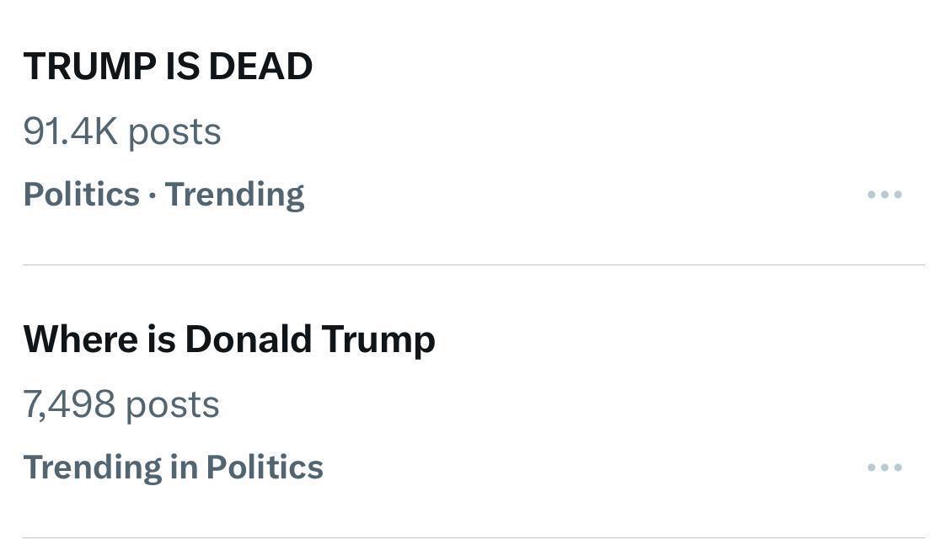Tap the word Politics in Trending in Politics
Viewport: 948px width, 545px height.
(265, 468)
